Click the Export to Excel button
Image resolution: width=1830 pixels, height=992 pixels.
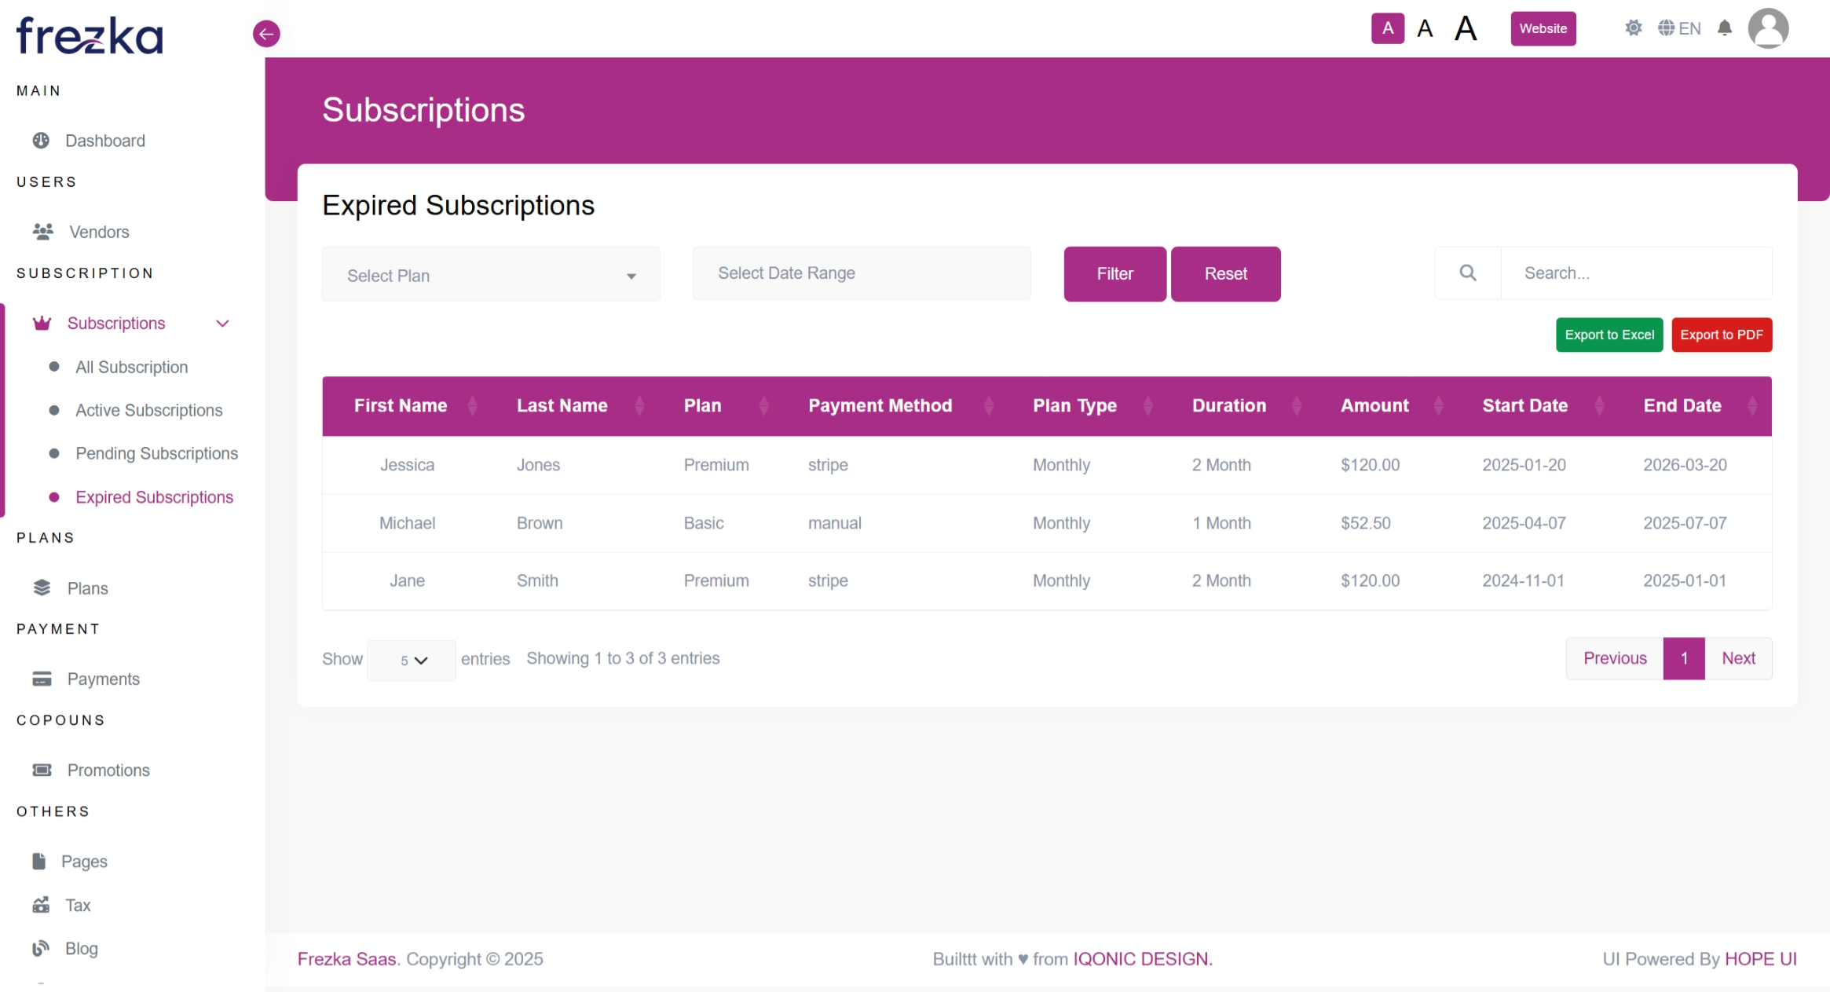click(x=1609, y=335)
